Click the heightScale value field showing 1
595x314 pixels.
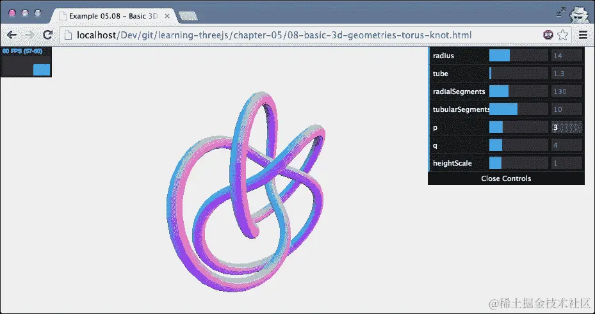coord(567,163)
